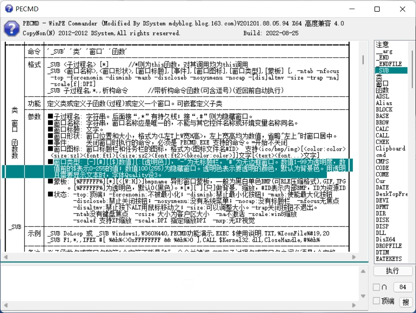
Task: Click the blue question mark help icon
Action: [x=12, y=28]
